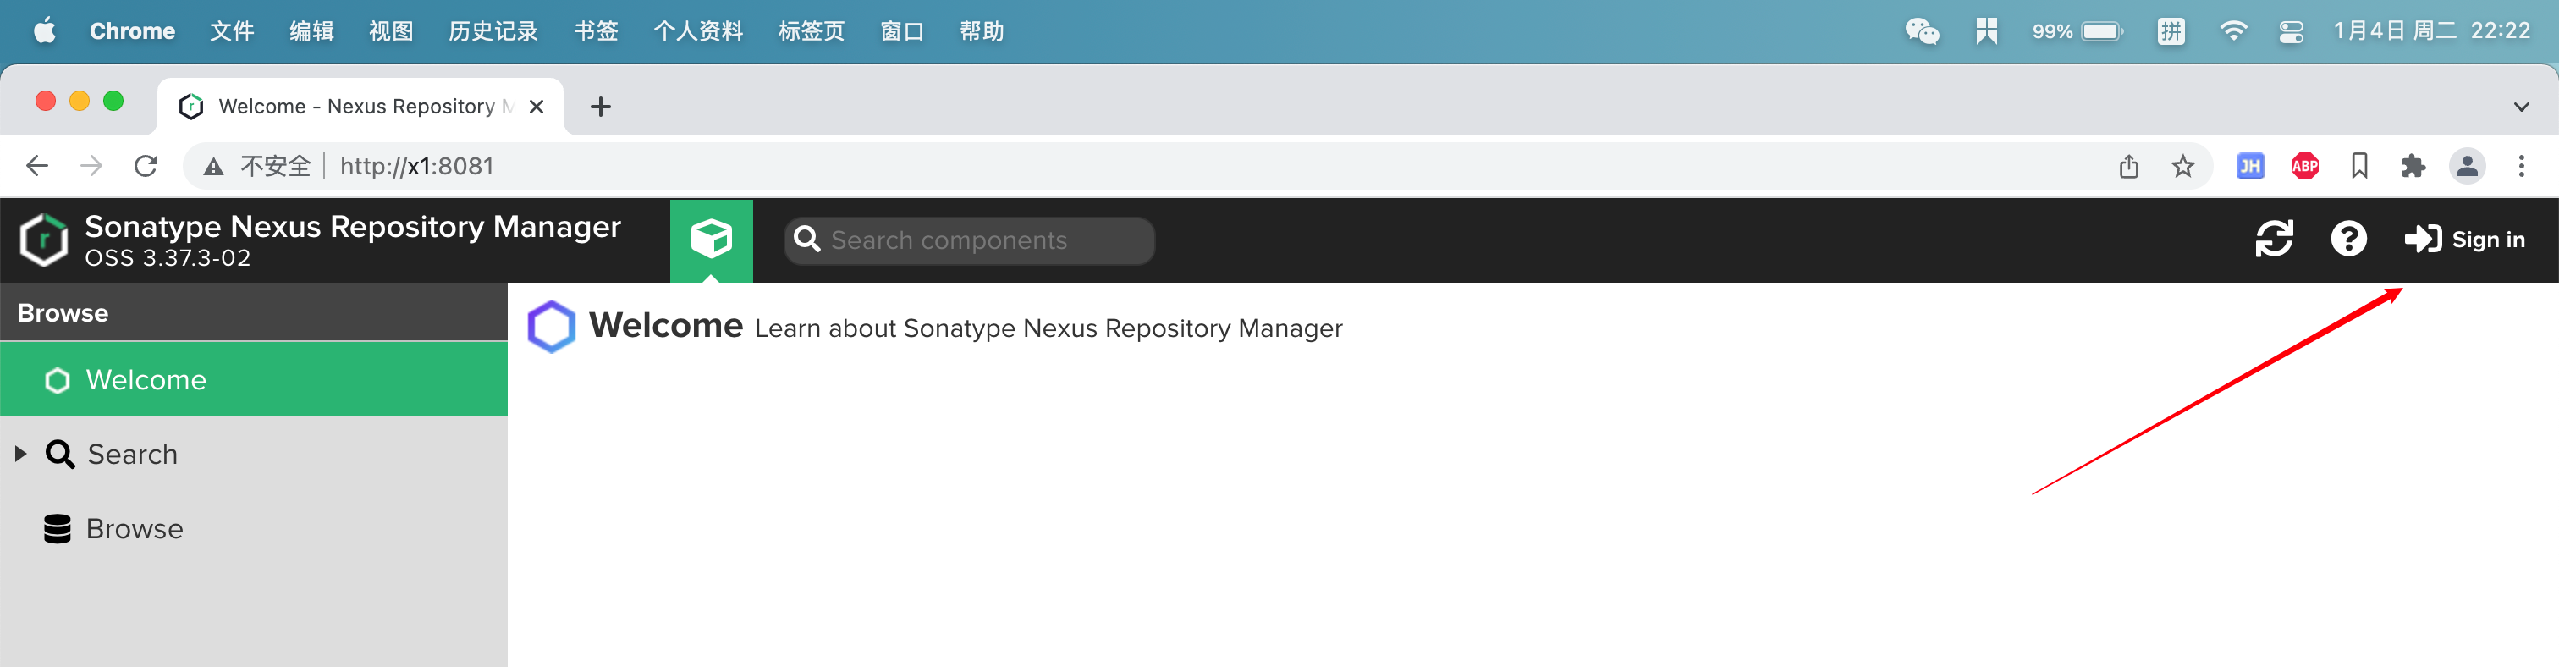Click the Browse panel header
The height and width of the screenshot is (667, 2559).
tap(255, 312)
